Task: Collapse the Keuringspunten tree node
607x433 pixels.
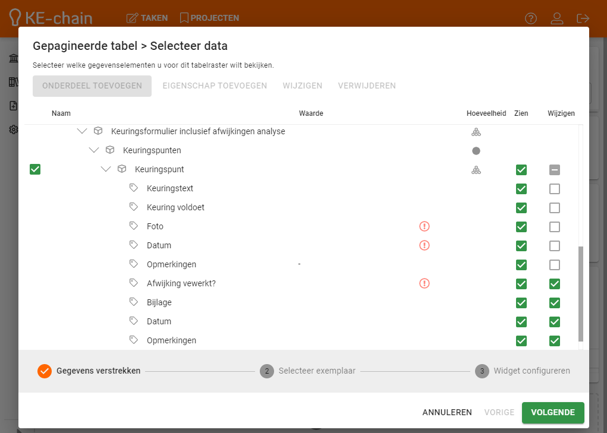Action: pos(94,150)
